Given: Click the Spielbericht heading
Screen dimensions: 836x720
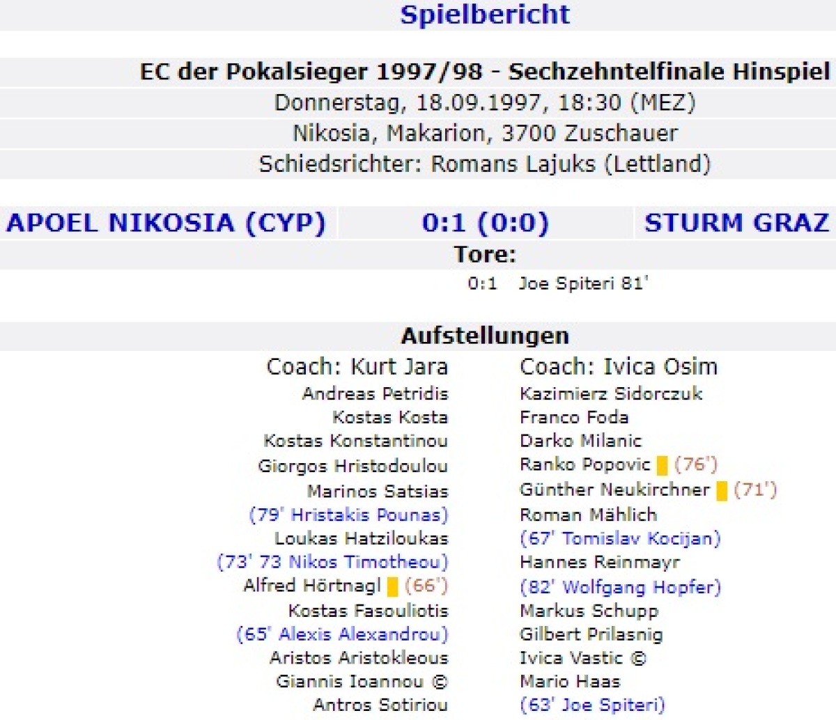Looking at the screenshot, I should [485, 15].
